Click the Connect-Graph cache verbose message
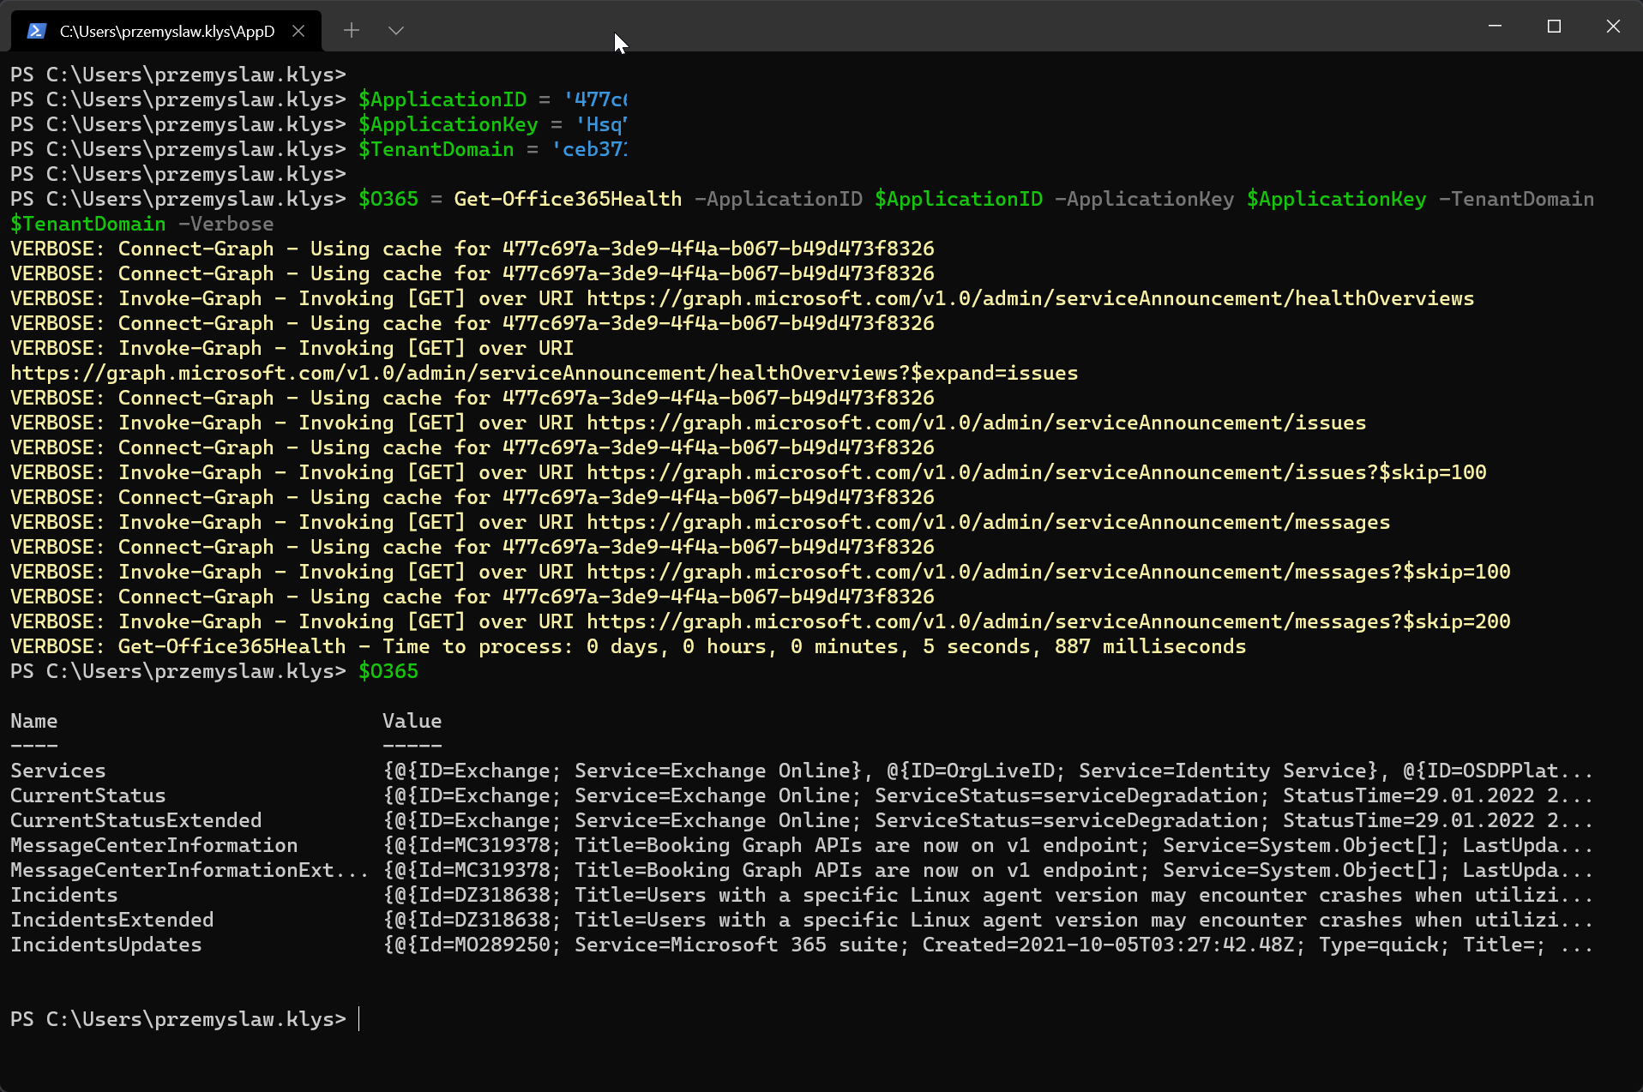1643x1092 pixels. pyautogui.click(x=472, y=249)
